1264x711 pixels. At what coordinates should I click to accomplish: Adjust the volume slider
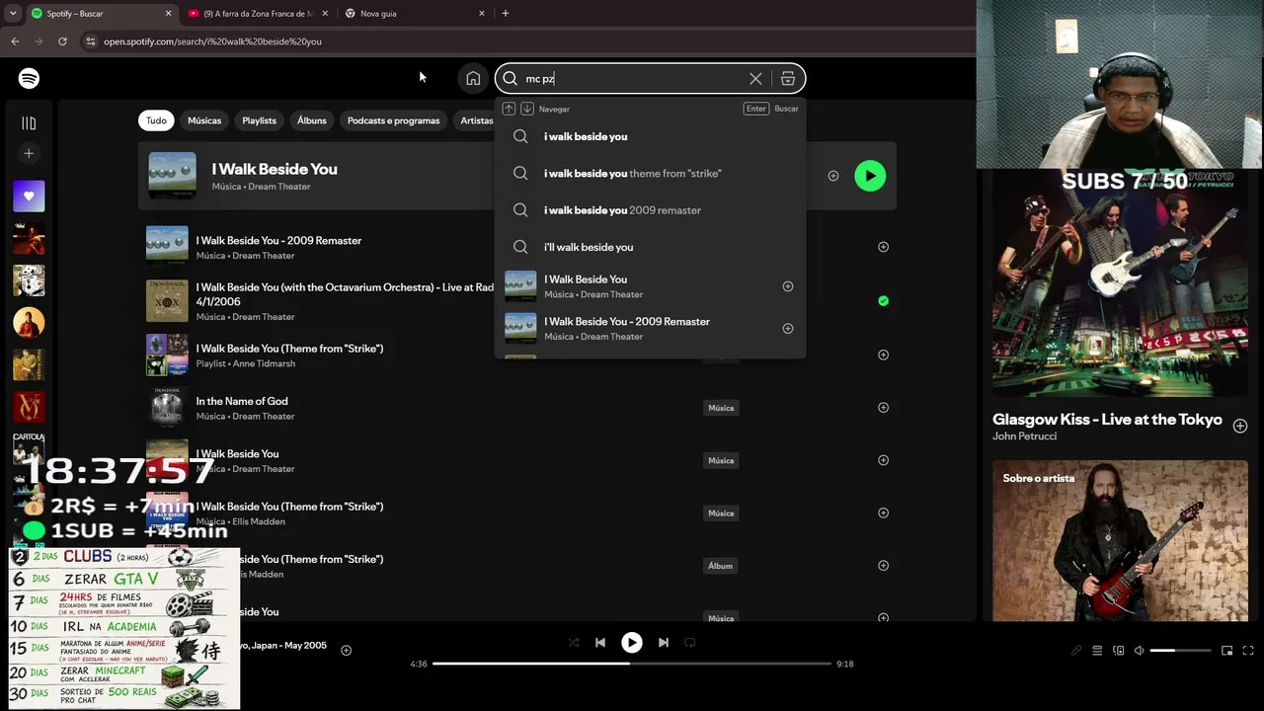(1180, 651)
